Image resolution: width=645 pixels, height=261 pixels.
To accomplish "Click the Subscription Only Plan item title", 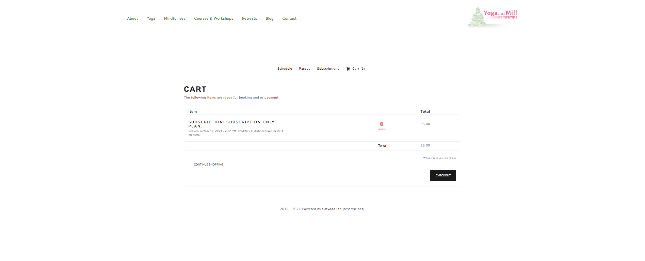I will (231, 124).
